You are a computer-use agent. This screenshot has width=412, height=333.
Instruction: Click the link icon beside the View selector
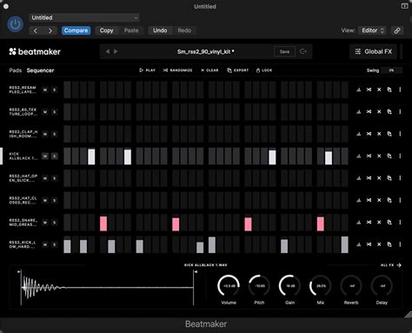(x=397, y=30)
